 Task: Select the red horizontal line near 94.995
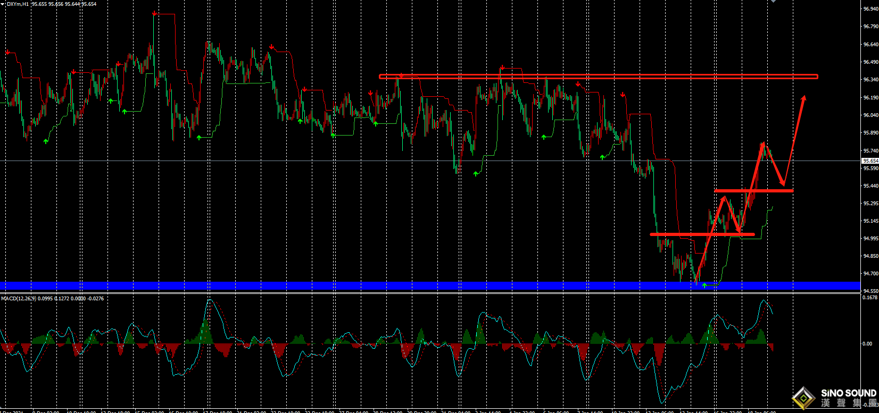point(702,234)
